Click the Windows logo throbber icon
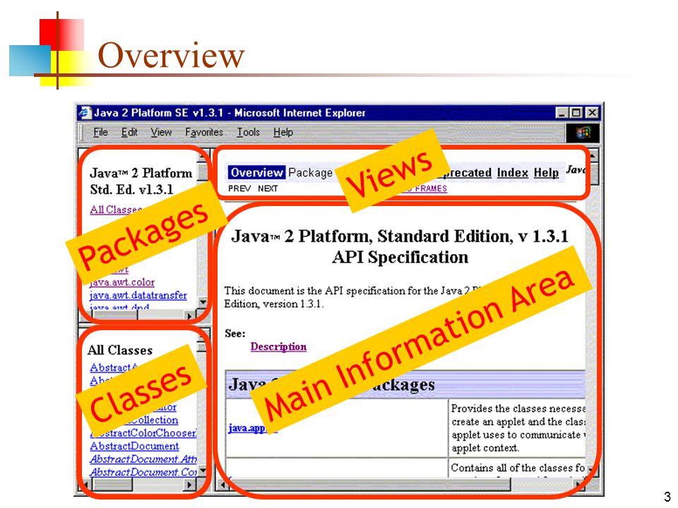This screenshot has height=508, width=678. point(583,133)
